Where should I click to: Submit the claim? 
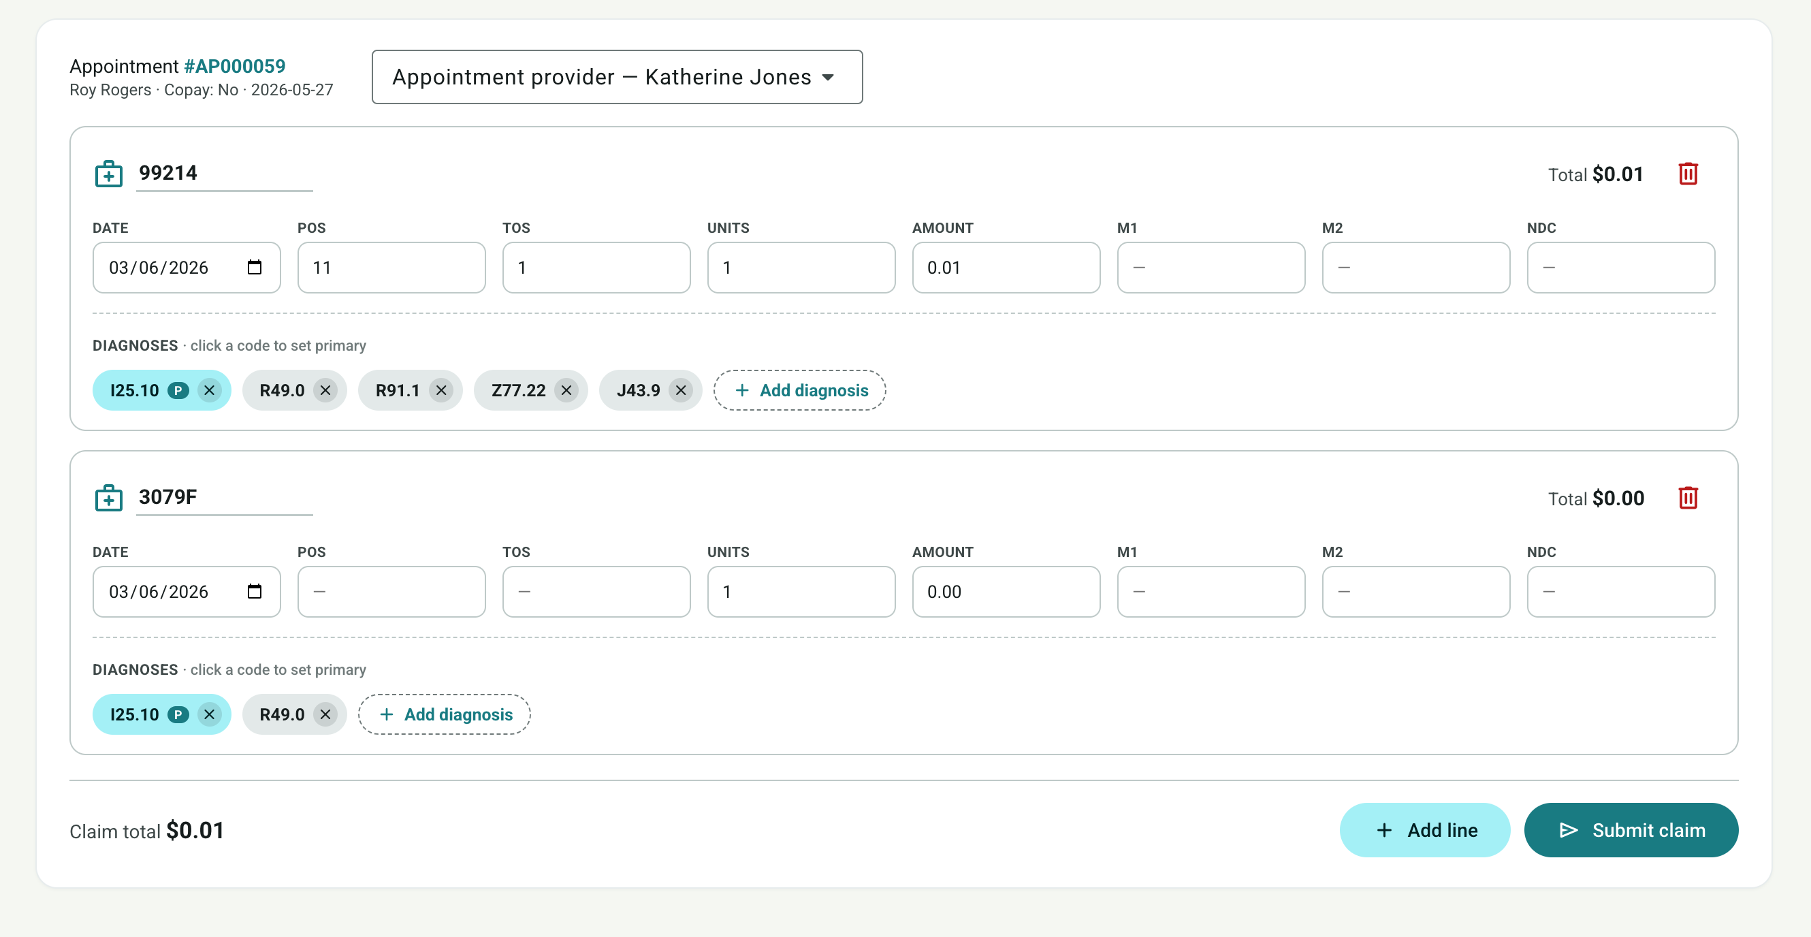(1631, 830)
